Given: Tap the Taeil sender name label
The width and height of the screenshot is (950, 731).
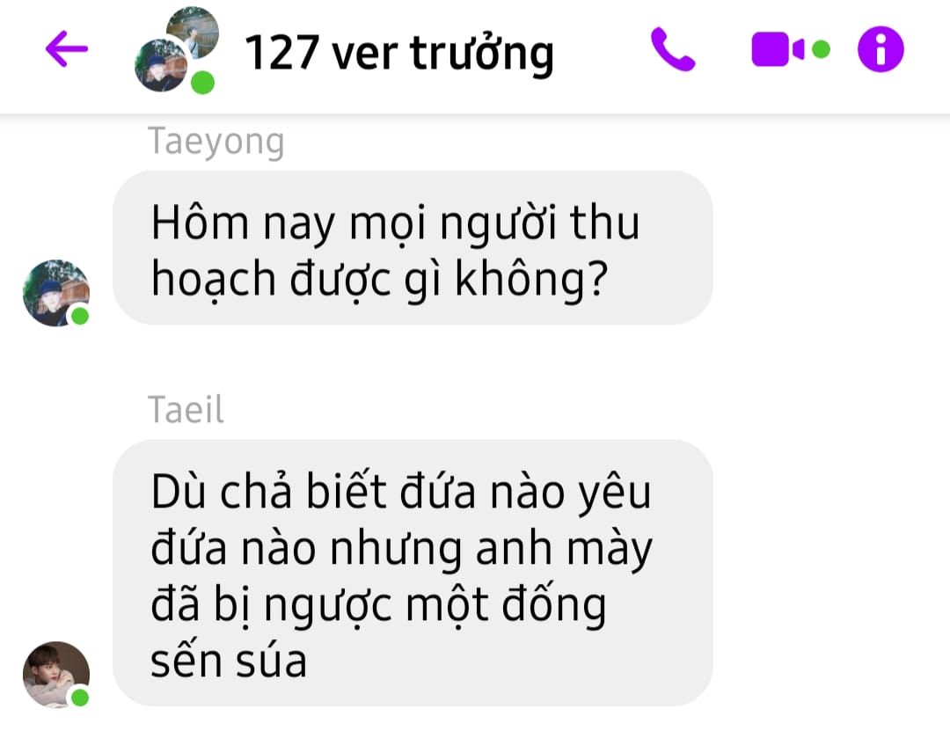Looking at the screenshot, I should point(186,410).
